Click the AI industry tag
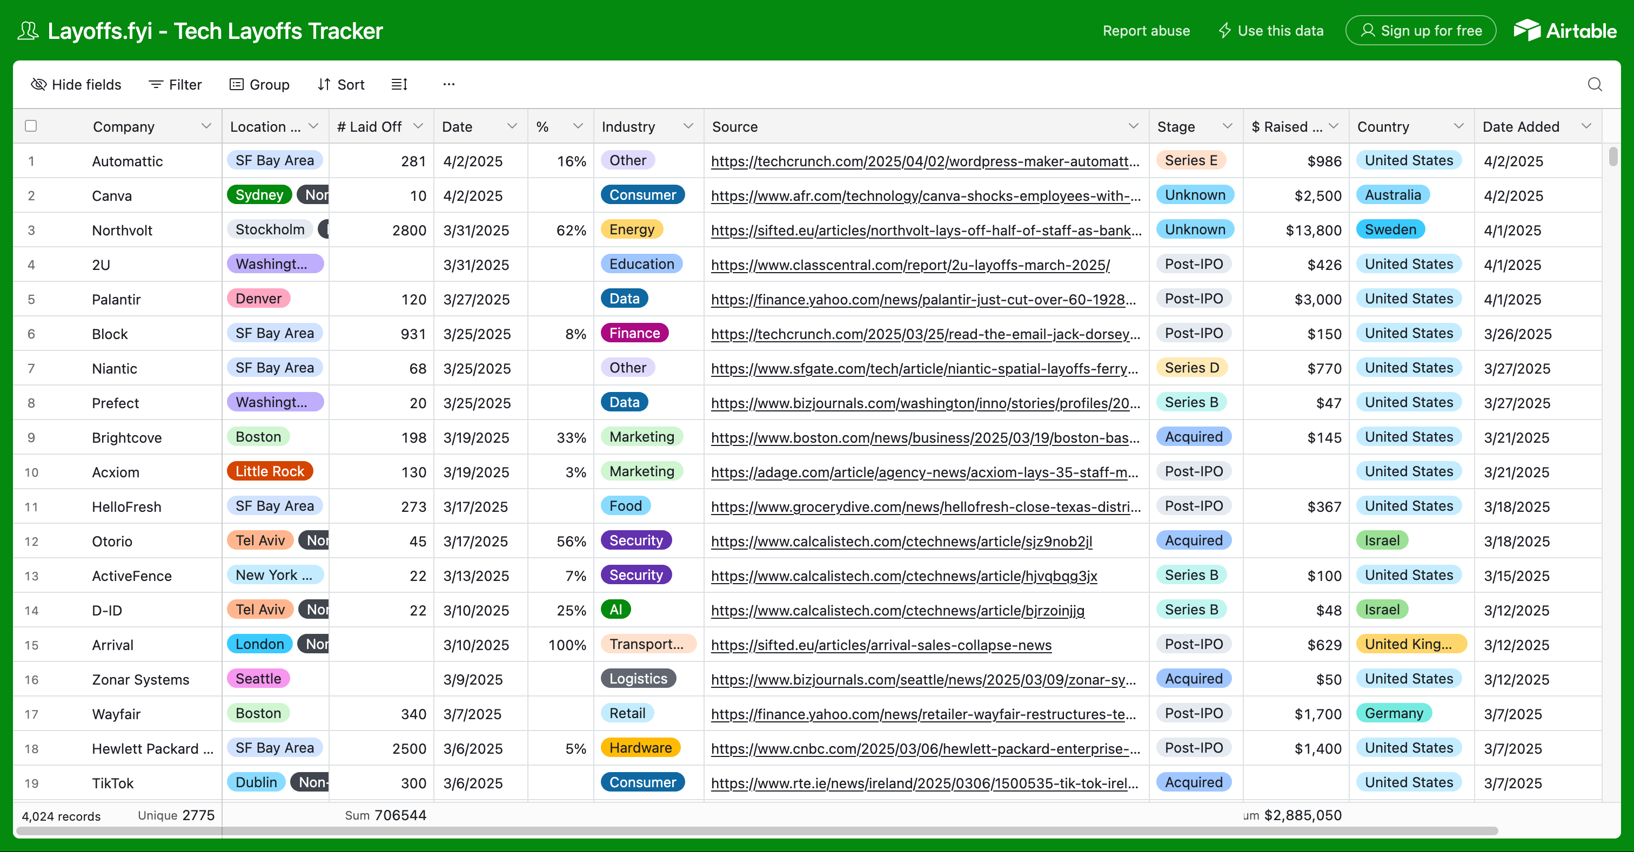This screenshot has height=852, width=1634. point(615,609)
